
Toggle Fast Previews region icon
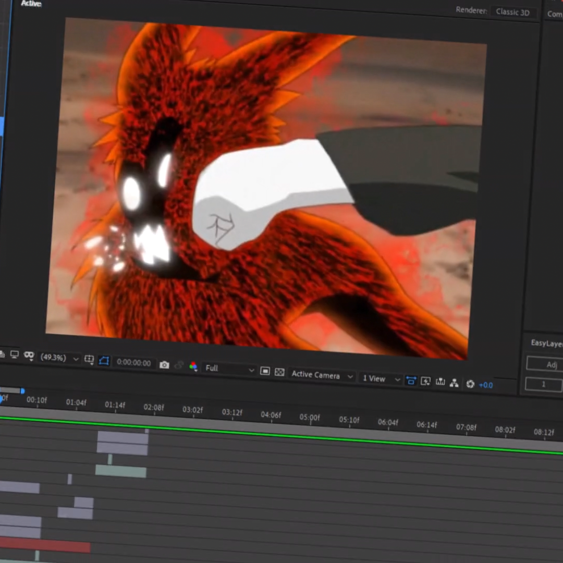point(265,371)
